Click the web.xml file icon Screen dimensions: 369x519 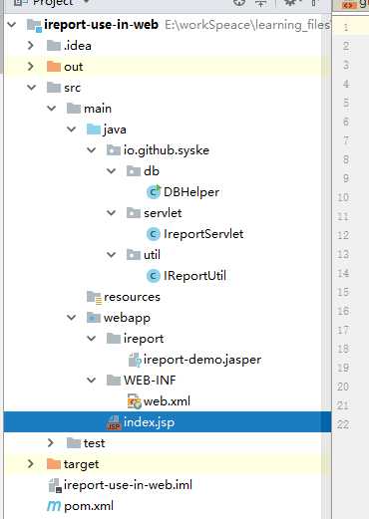135,401
